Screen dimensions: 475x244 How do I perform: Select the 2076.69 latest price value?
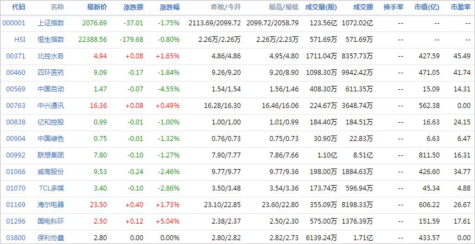(95, 23)
